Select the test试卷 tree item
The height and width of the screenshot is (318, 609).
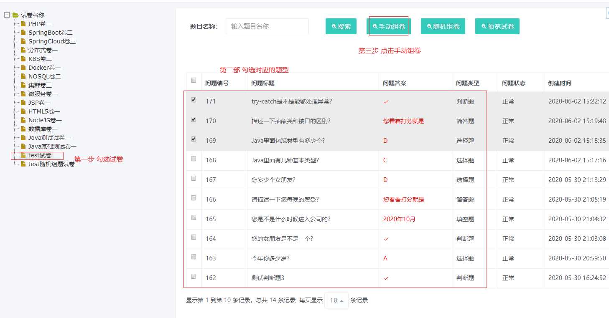click(40, 155)
